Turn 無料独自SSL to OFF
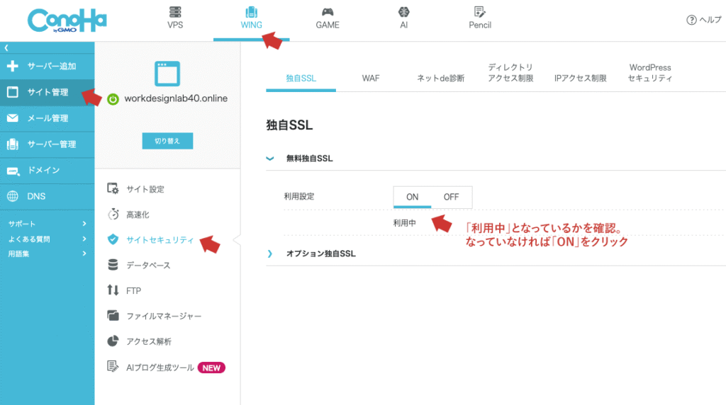The height and width of the screenshot is (405, 726). (451, 197)
